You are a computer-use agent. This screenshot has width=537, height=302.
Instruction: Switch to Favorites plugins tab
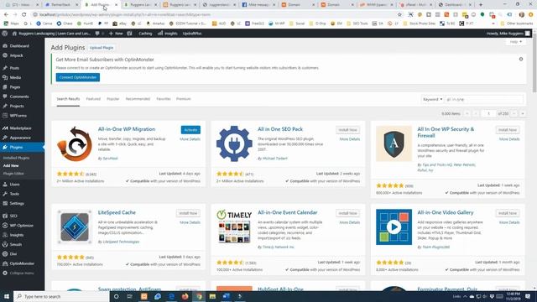(x=164, y=99)
